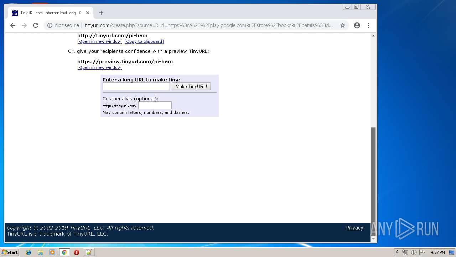Open tinyurl.com/pi-ham in new window
The height and width of the screenshot is (257, 456).
(100, 41)
